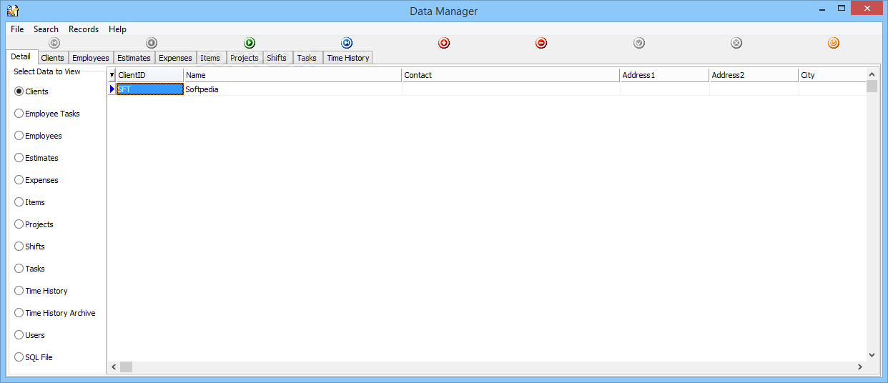
Task: Select the Time History Archive radio button
Action: (x=55, y=313)
